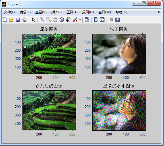This screenshot has width=164, height=146.
Task: Insert a legend with toolbar icon
Action: 102,20
